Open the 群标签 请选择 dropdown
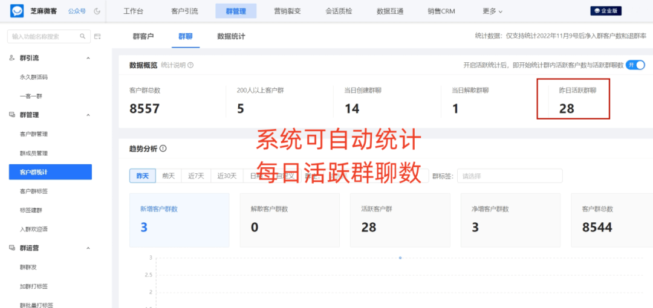The width and height of the screenshot is (653, 308). click(x=509, y=176)
